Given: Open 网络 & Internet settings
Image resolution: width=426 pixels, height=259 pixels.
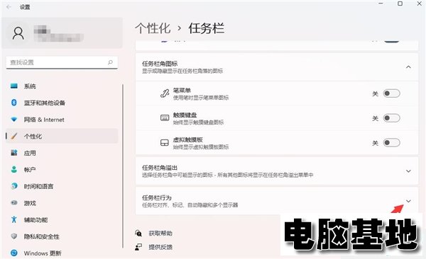Looking at the screenshot, I should (x=62, y=120).
